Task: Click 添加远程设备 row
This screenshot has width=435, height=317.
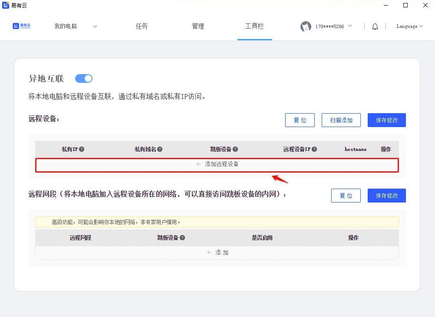Action: (x=217, y=165)
